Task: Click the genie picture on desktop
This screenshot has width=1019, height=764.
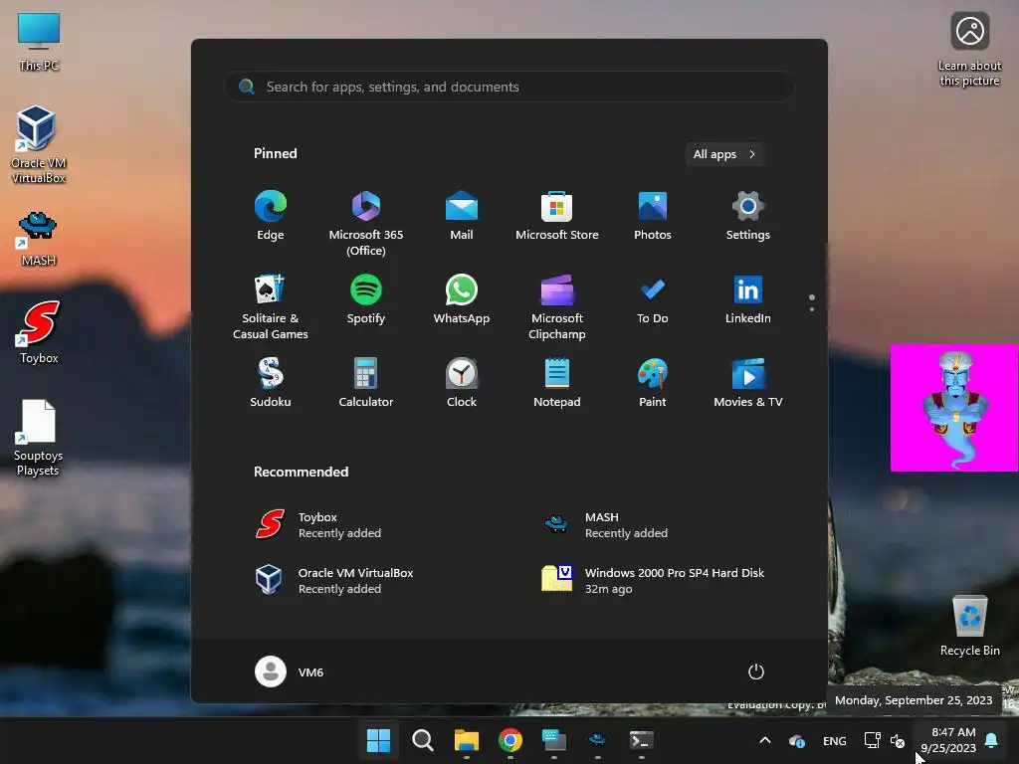Action: tap(954, 407)
